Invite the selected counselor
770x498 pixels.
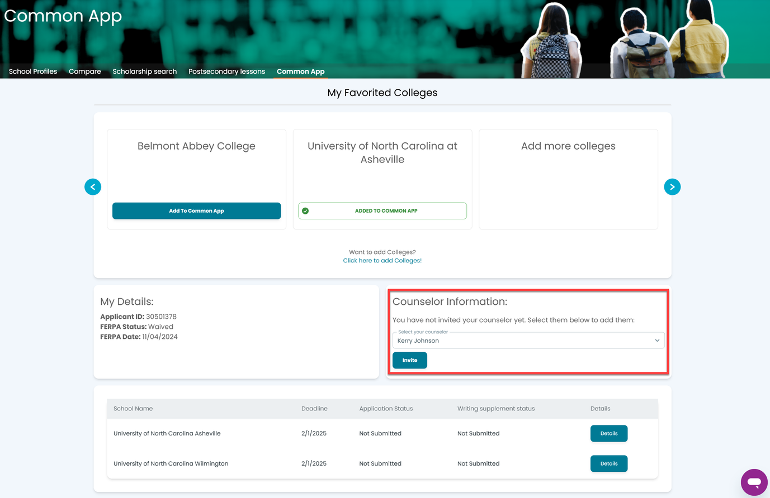tap(410, 360)
